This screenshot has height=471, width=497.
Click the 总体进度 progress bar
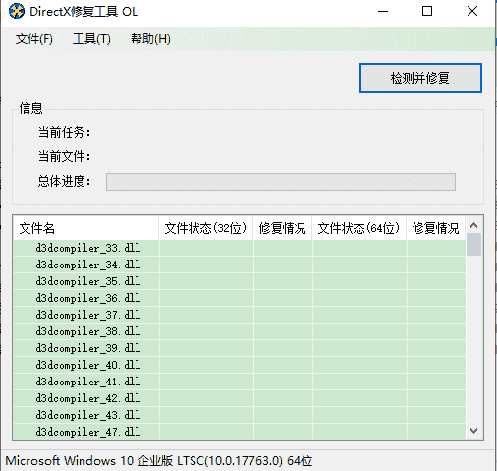tap(281, 182)
